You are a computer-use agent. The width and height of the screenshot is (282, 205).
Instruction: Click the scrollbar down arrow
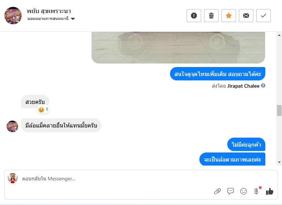pos(279,162)
